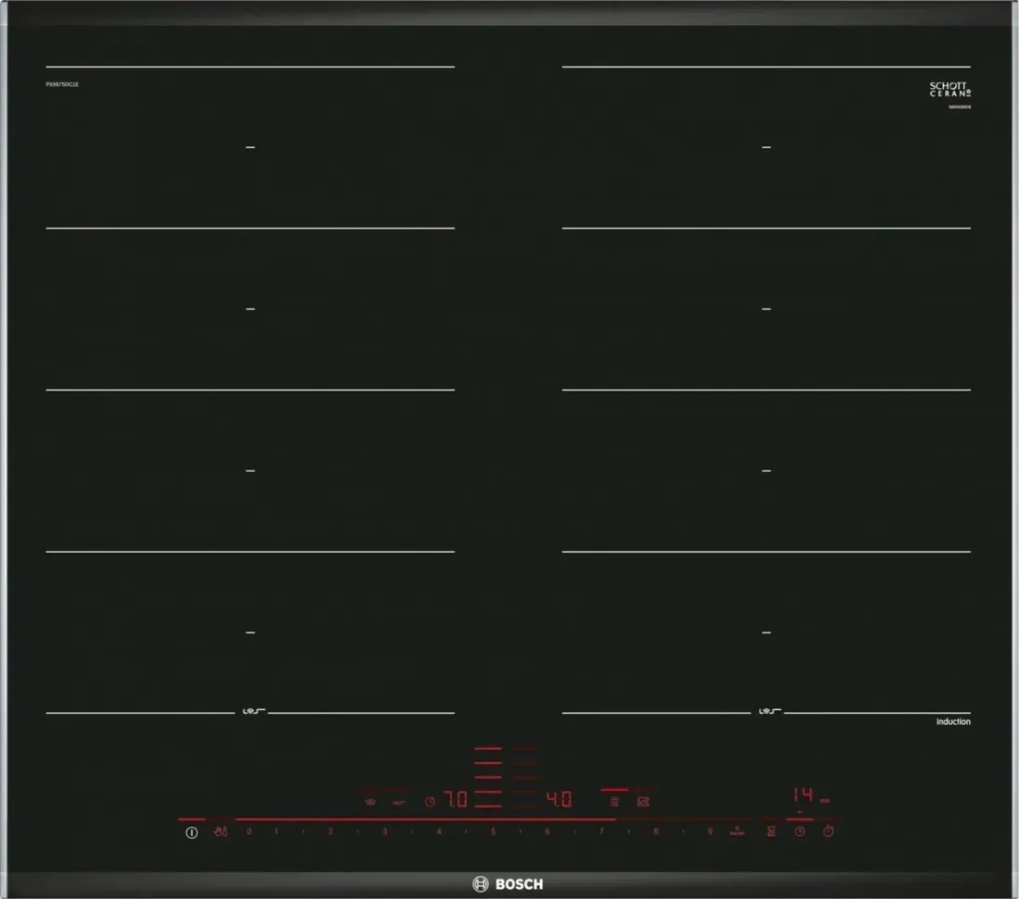Image resolution: width=1019 pixels, height=899 pixels.
Task: Select the left zone showing 7.0
Action: click(454, 799)
